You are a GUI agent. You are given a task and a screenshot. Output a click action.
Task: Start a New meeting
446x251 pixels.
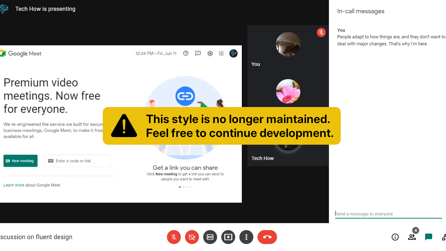(x=20, y=161)
